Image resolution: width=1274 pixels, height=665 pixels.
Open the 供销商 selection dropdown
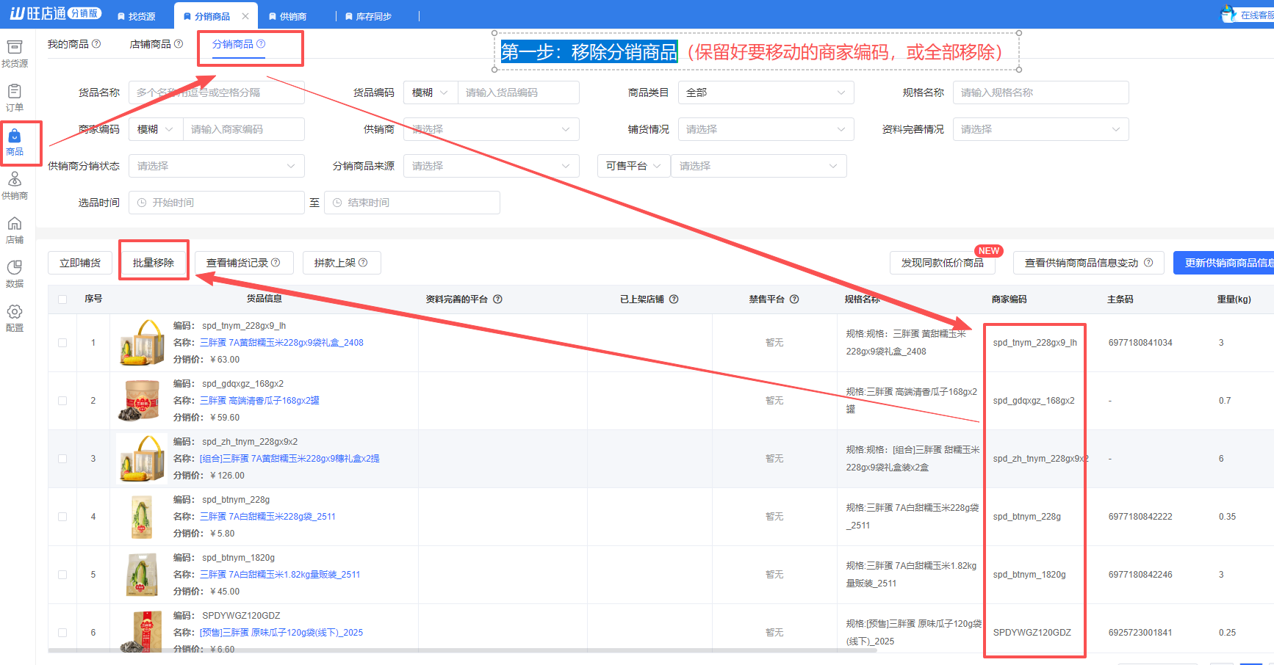click(491, 129)
